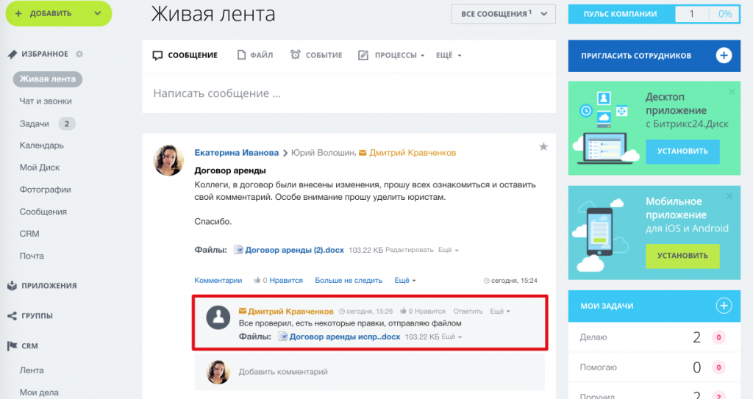Image resolution: width=753 pixels, height=399 pixels.
Task: Click the Пригласить сотрудников plus icon
Action: point(724,55)
